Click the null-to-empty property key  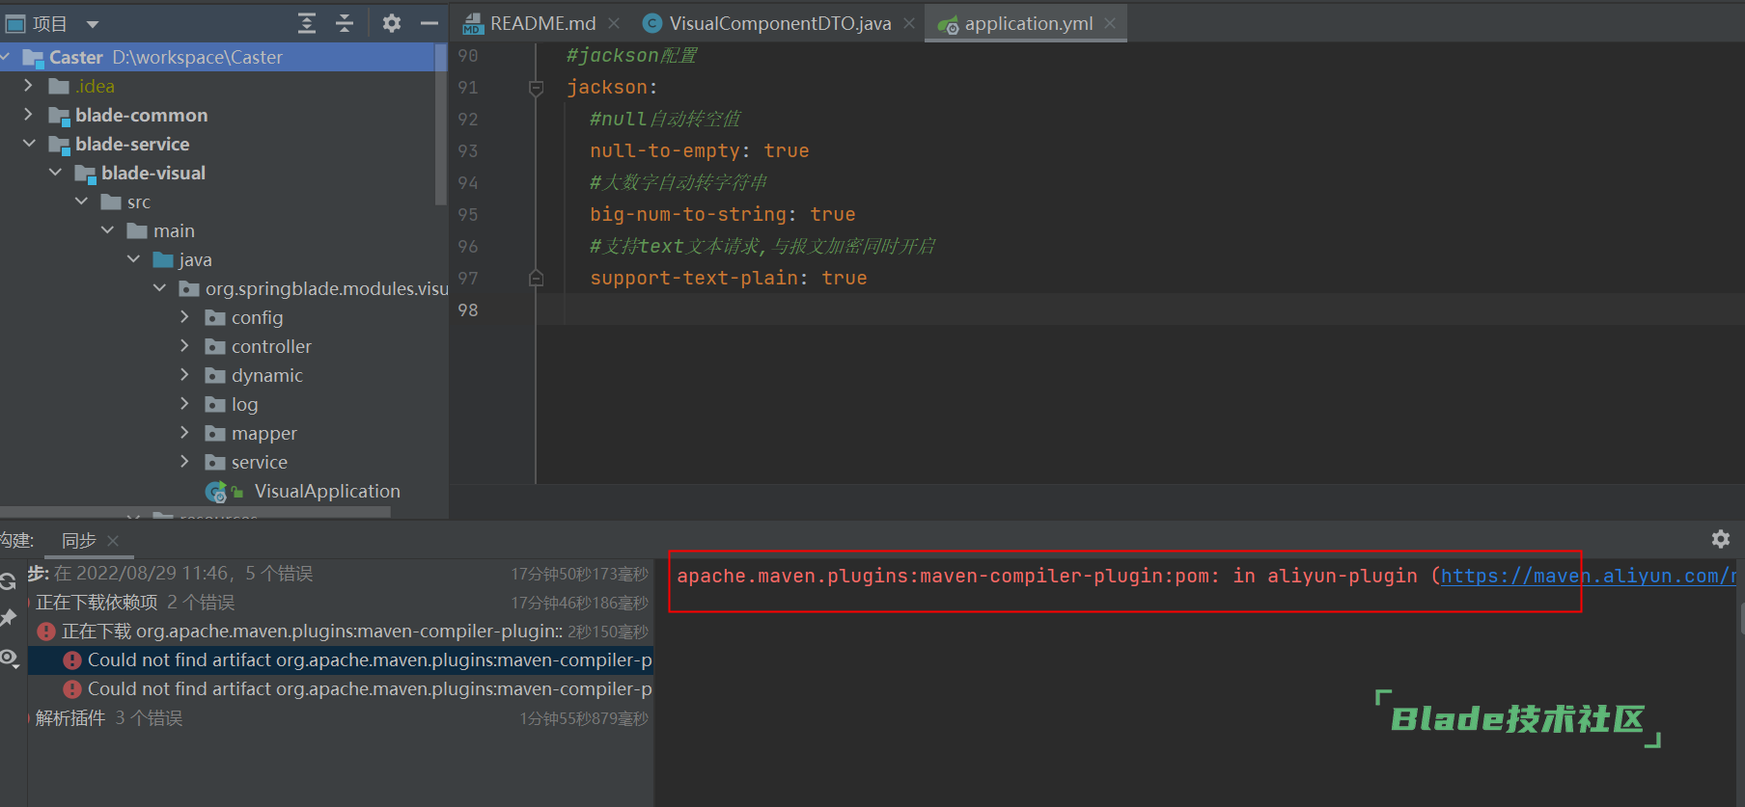click(x=664, y=150)
